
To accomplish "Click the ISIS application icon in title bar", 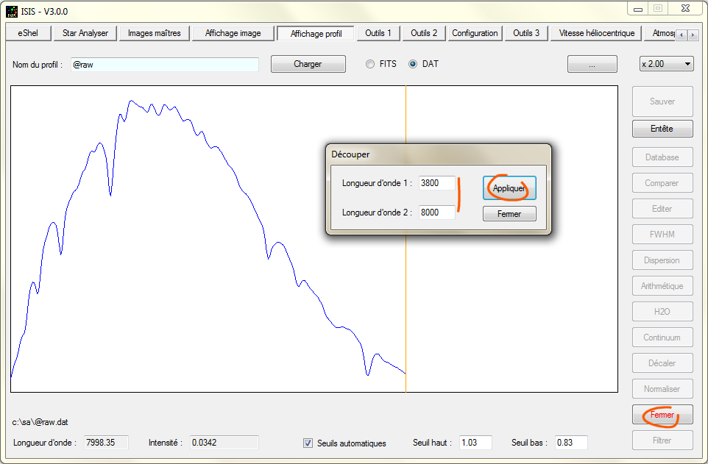I will [12, 11].
